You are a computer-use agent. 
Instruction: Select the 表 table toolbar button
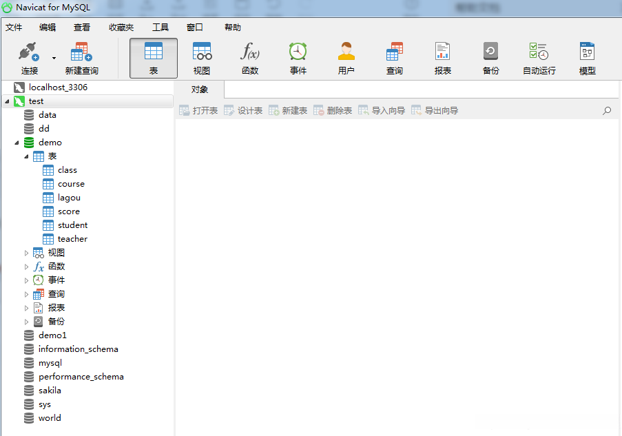(154, 59)
